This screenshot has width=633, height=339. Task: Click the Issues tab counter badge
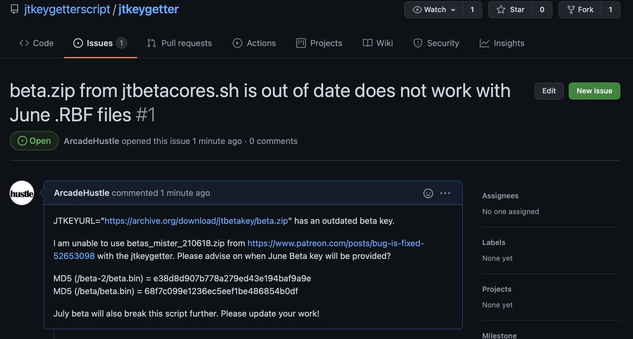121,43
